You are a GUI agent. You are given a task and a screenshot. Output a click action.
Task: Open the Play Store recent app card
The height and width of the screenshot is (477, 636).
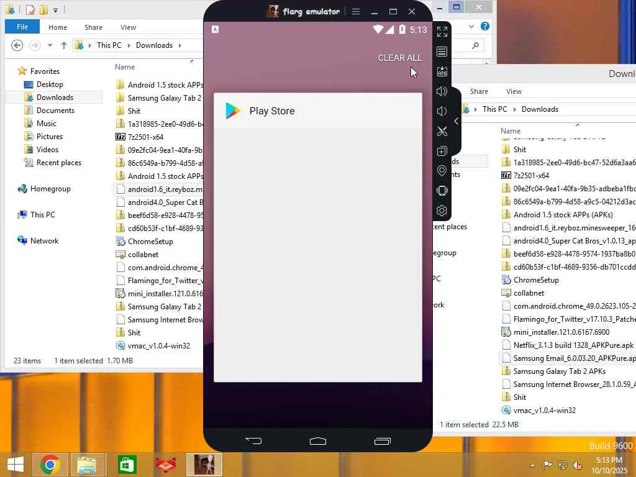(317, 237)
